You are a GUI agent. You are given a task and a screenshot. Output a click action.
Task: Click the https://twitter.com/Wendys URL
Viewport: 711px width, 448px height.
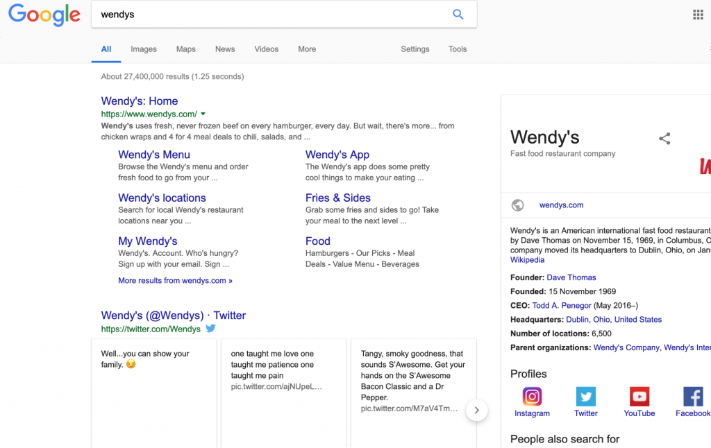pos(151,329)
